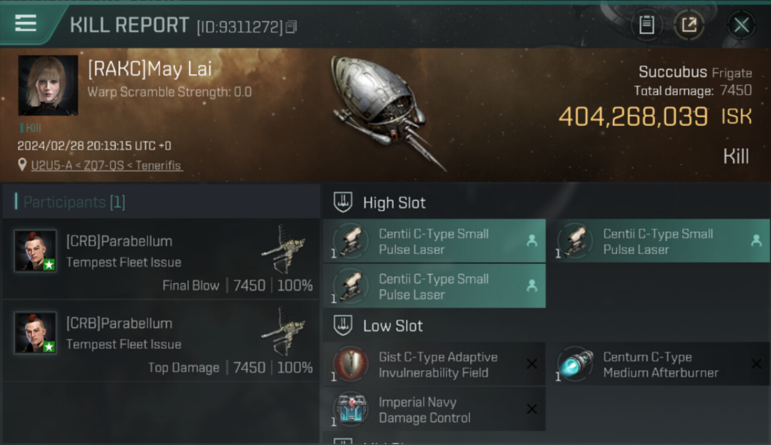771x445 pixels.
Task: Open Parabellum's portrait in Top Damage row
Action: (36, 333)
